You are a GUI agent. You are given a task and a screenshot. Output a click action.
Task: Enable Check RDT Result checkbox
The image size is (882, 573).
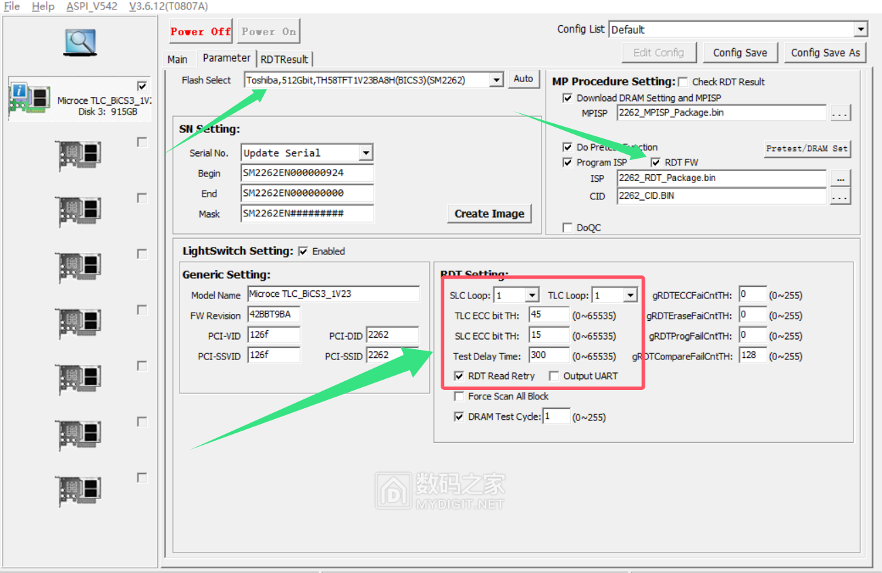point(683,81)
